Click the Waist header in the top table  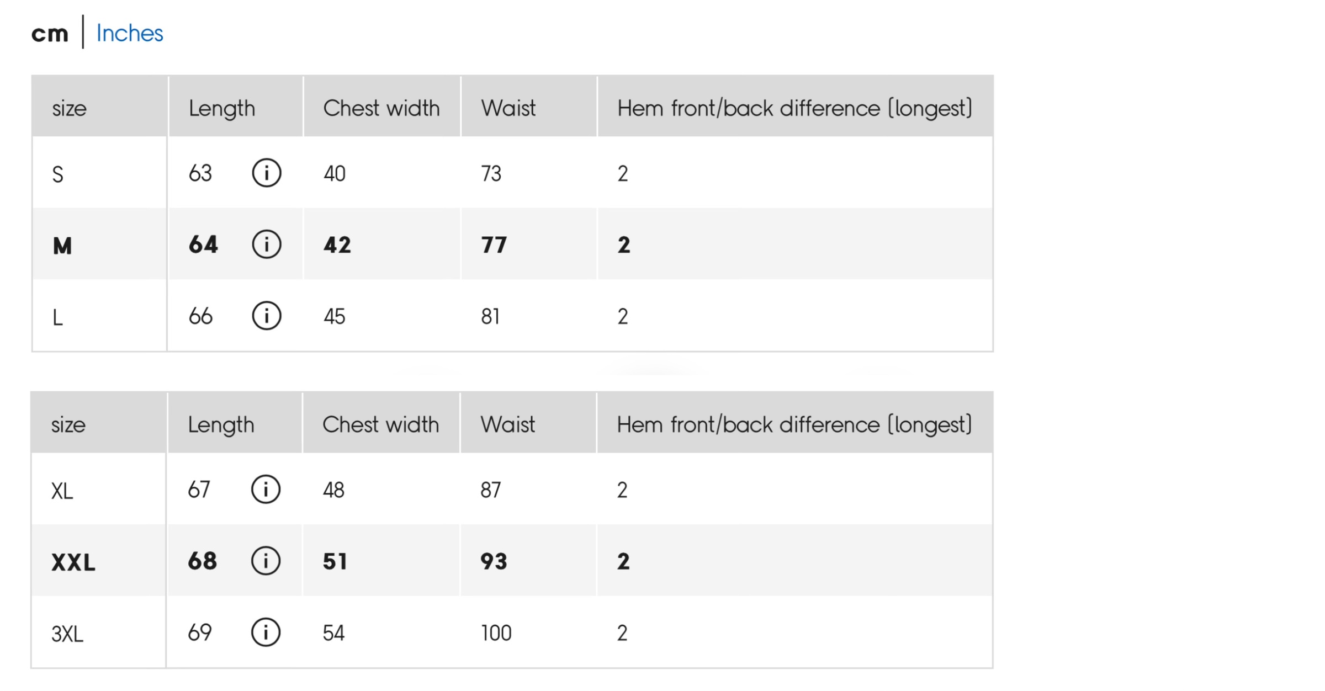tap(508, 108)
